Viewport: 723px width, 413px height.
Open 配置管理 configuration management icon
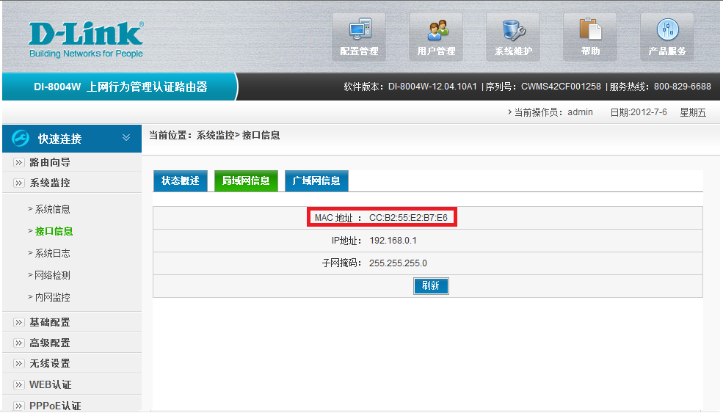click(x=359, y=37)
